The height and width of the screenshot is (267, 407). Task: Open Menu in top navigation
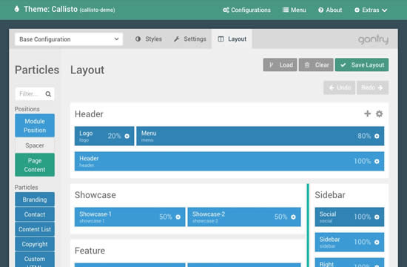[294, 10]
